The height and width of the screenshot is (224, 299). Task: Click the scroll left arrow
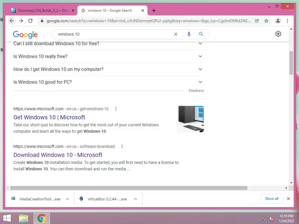click(x=7, y=188)
